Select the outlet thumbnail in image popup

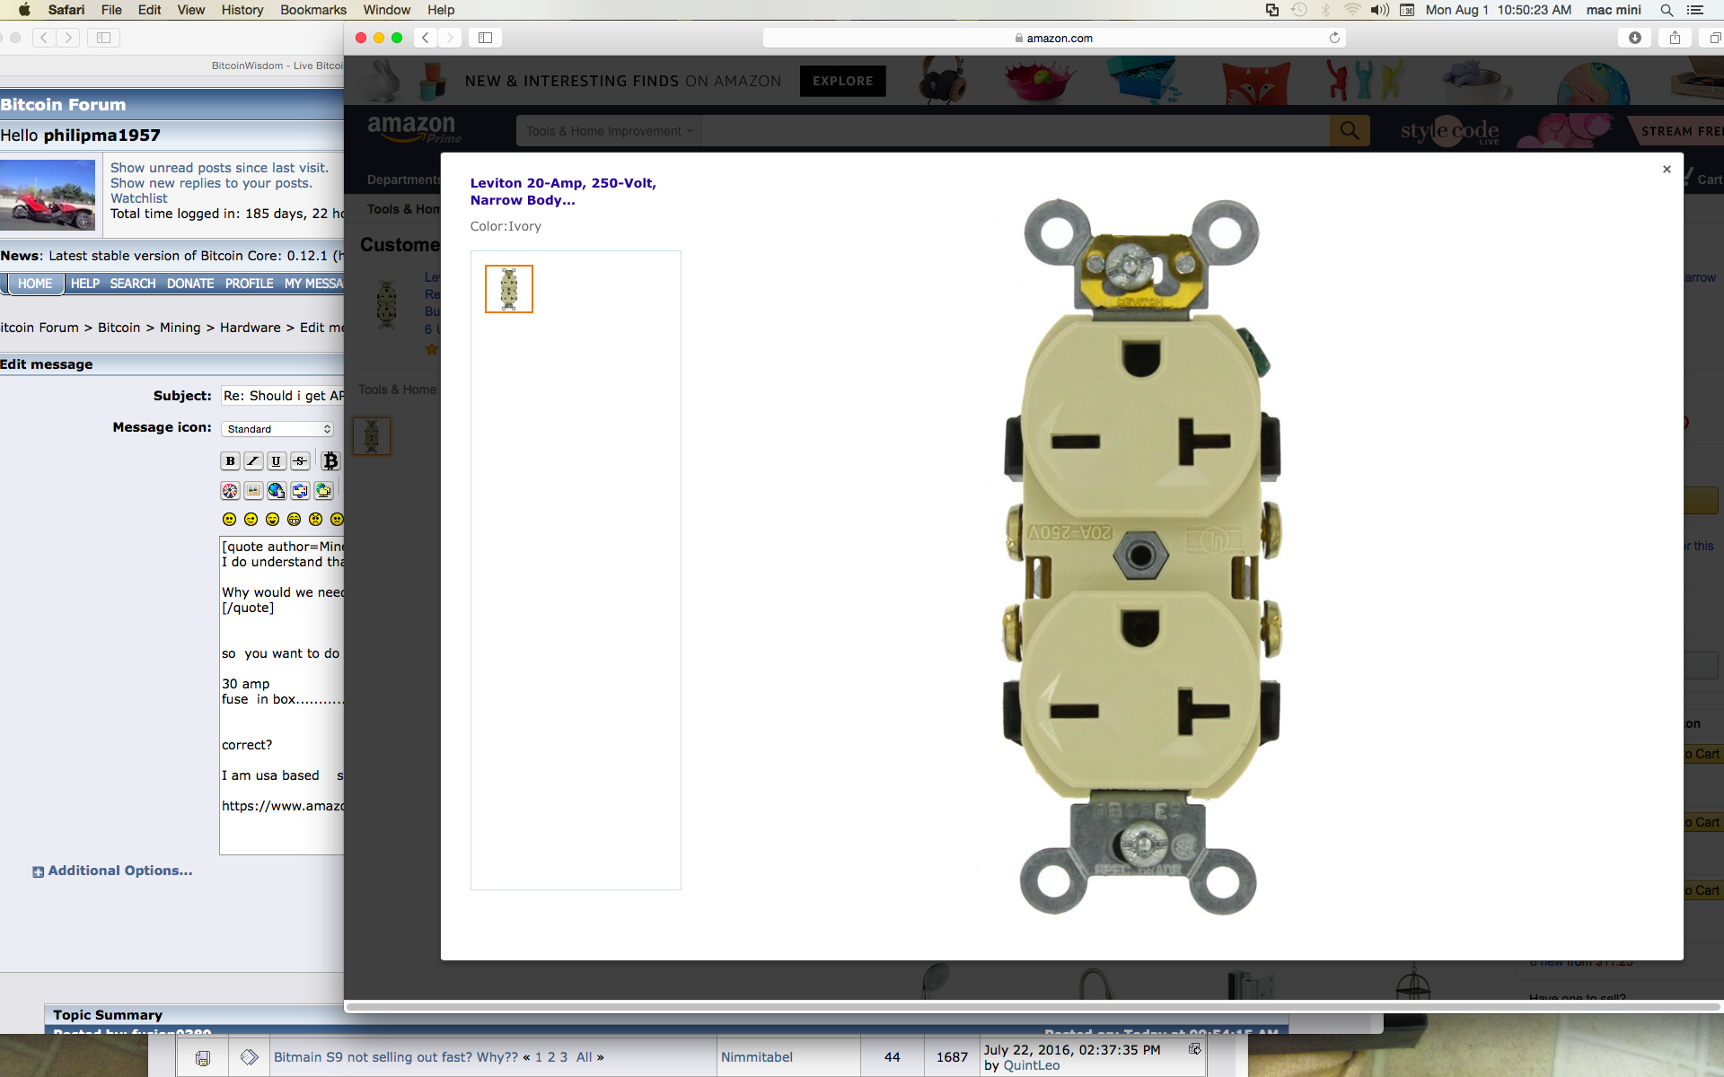[509, 289]
